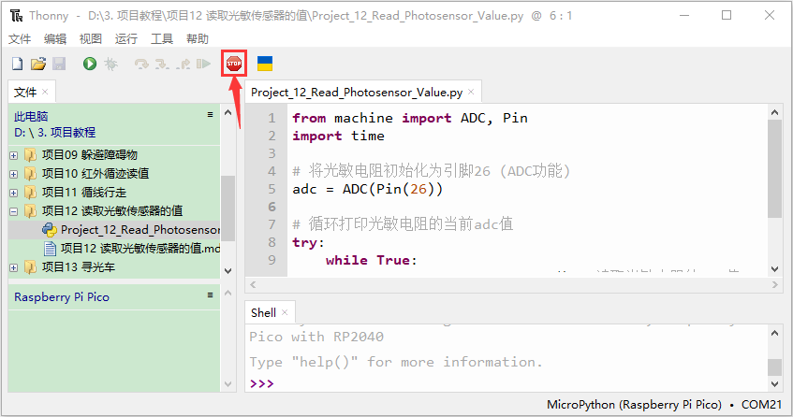Open the 运行 menu

[126, 39]
